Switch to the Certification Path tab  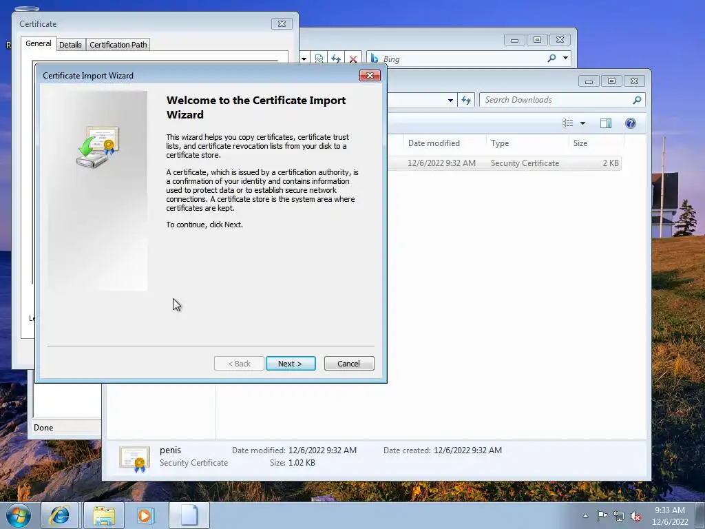coord(118,45)
